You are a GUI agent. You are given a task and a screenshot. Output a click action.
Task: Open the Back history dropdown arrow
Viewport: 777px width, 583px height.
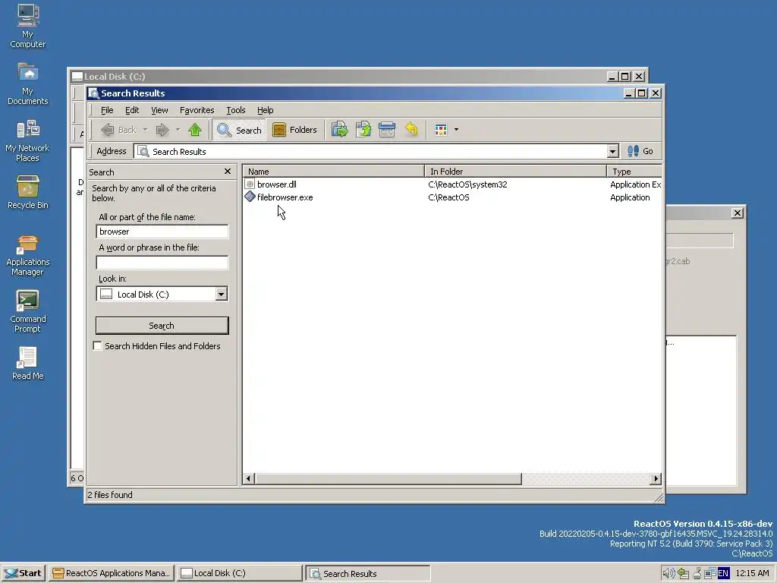pyautogui.click(x=145, y=130)
